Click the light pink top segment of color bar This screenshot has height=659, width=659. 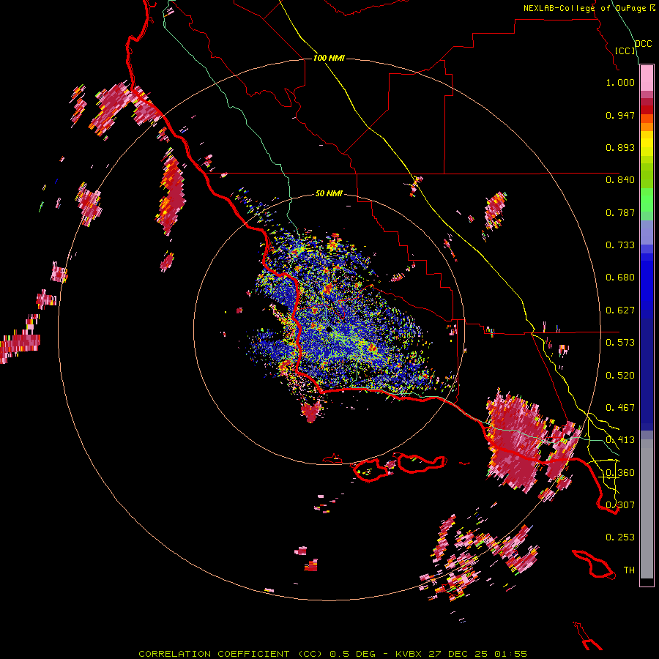point(647,78)
